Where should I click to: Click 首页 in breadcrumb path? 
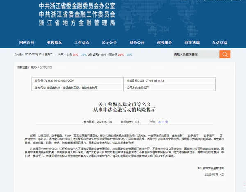pos(33,66)
